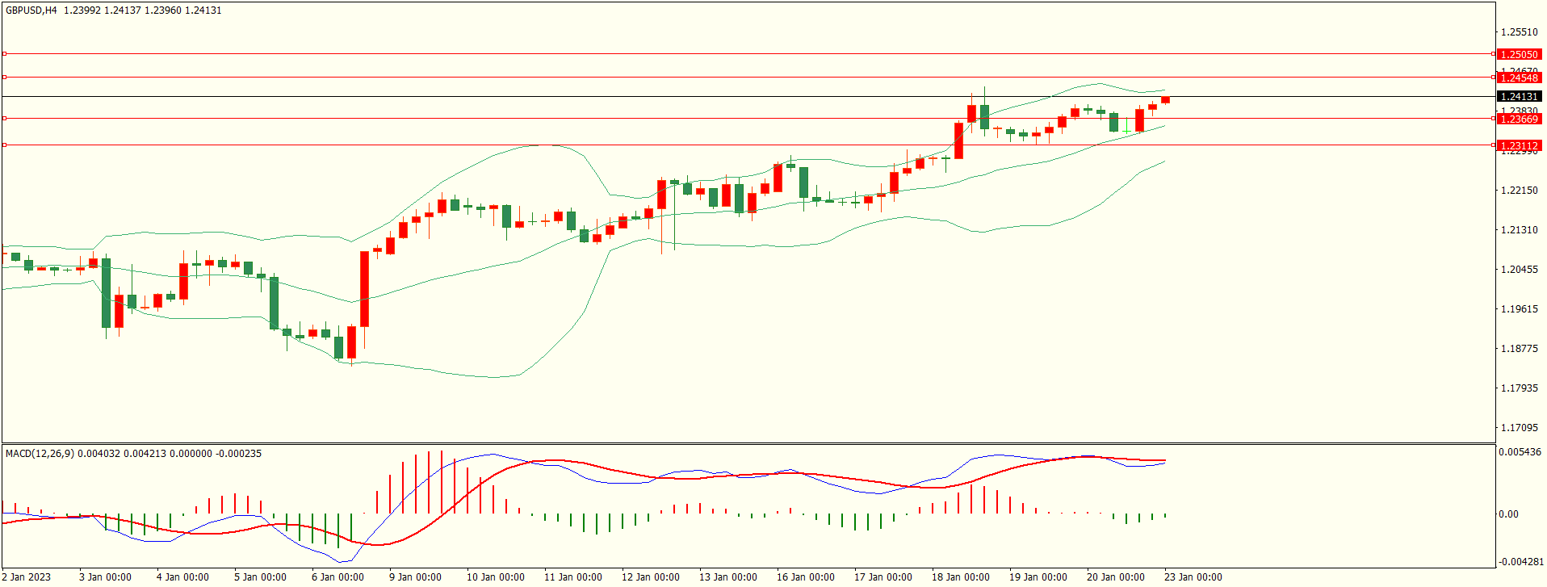Click the 1.20455 price axis label
The width and height of the screenshot is (1547, 587).
[x=1519, y=270]
